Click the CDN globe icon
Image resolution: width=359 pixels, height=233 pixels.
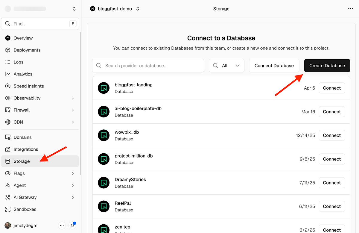coord(8,122)
